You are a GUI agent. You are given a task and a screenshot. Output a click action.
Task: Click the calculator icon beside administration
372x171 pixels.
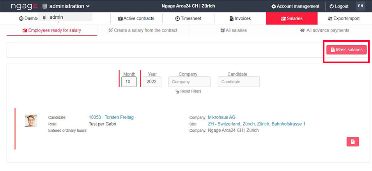44,6
